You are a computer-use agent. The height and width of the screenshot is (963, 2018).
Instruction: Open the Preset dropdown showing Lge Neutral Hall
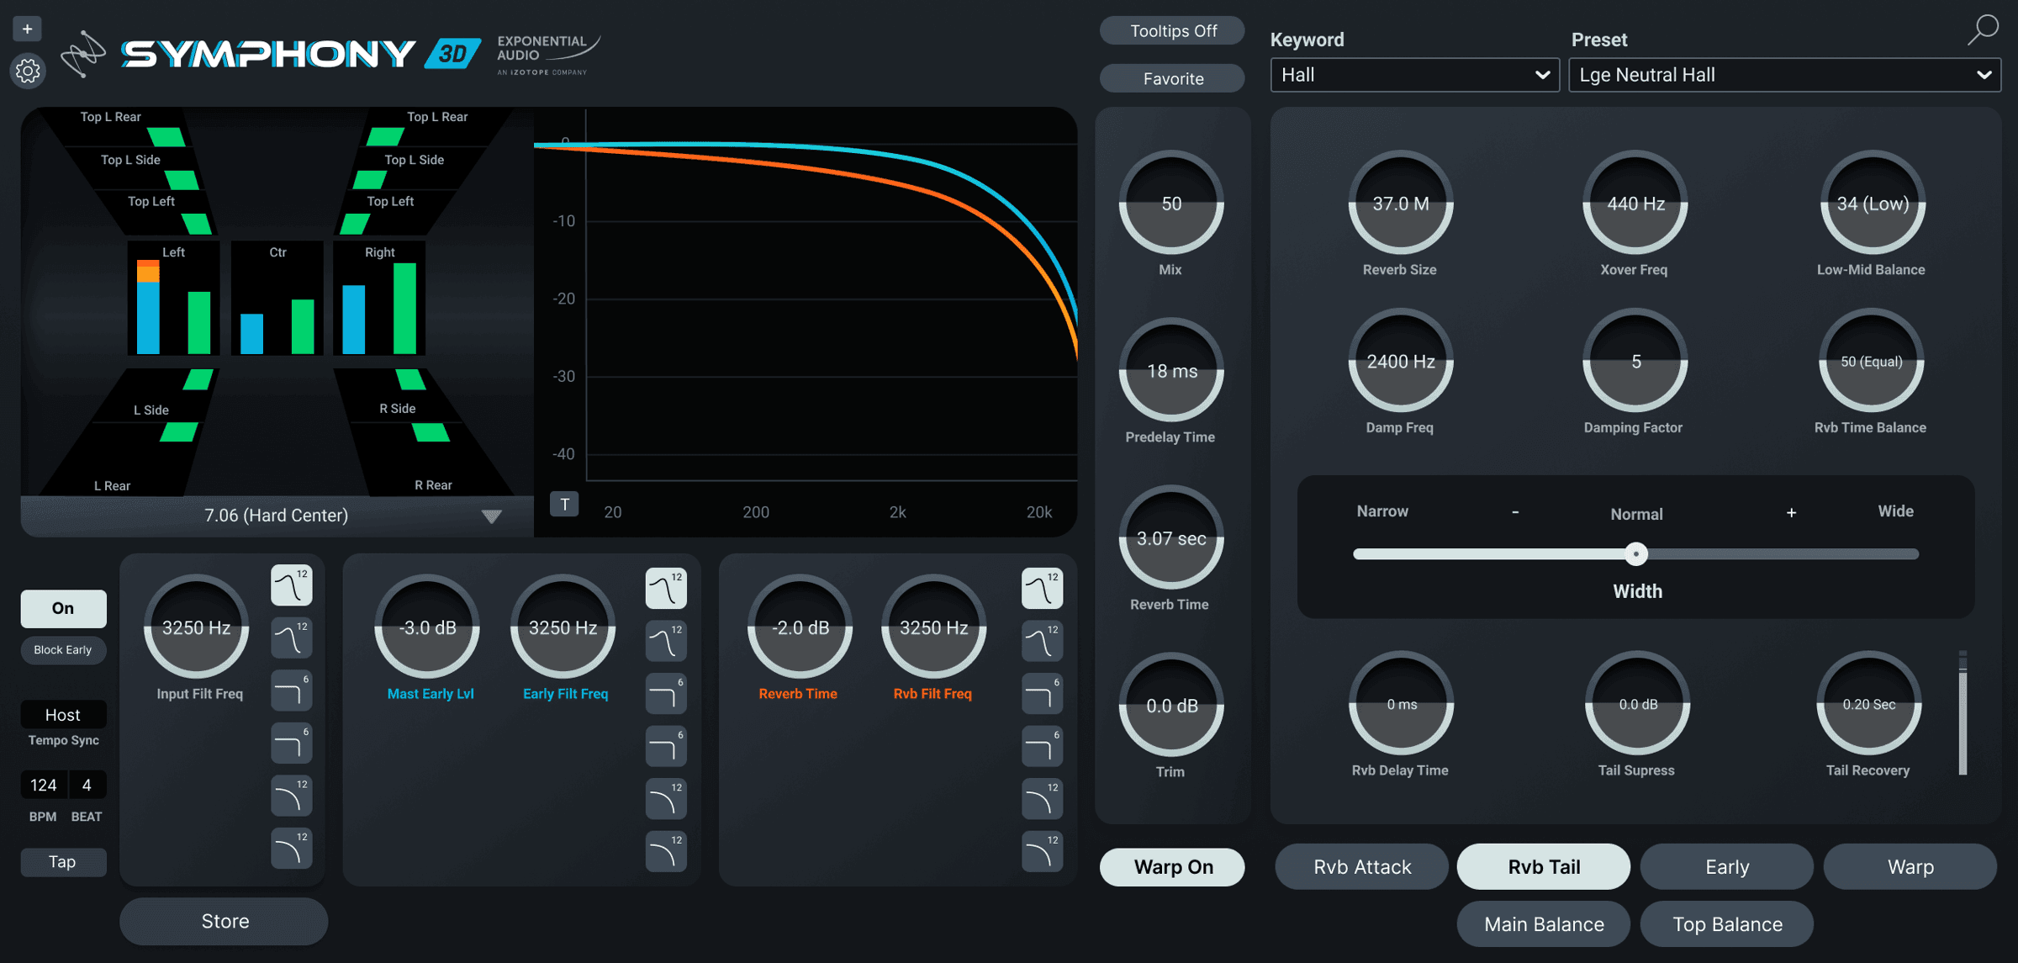tap(1784, 75)
